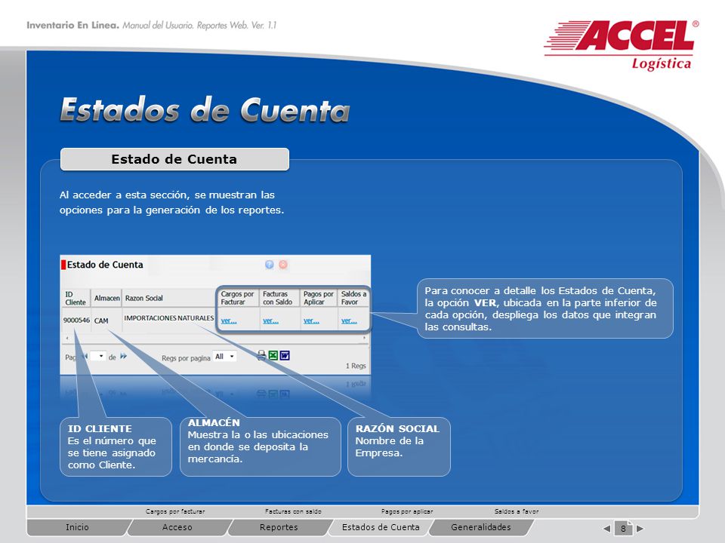Select client ID 9000546 cell

tap(76, 320)
